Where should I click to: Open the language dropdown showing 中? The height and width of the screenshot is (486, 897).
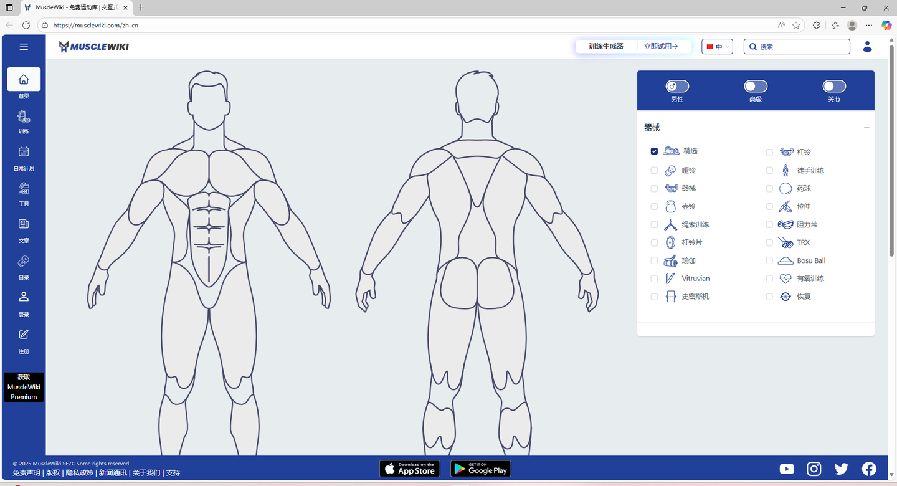tap(718, 47)
